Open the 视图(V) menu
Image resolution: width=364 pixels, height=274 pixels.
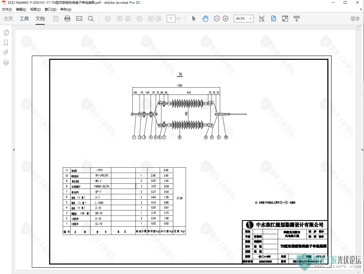point(35,9)
